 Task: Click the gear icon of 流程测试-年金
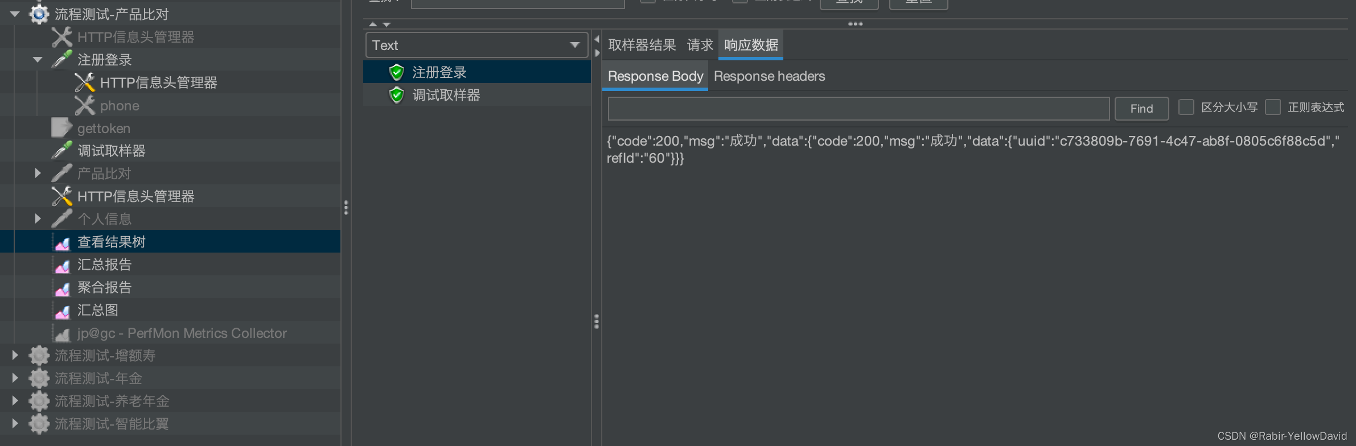[39, 378]
